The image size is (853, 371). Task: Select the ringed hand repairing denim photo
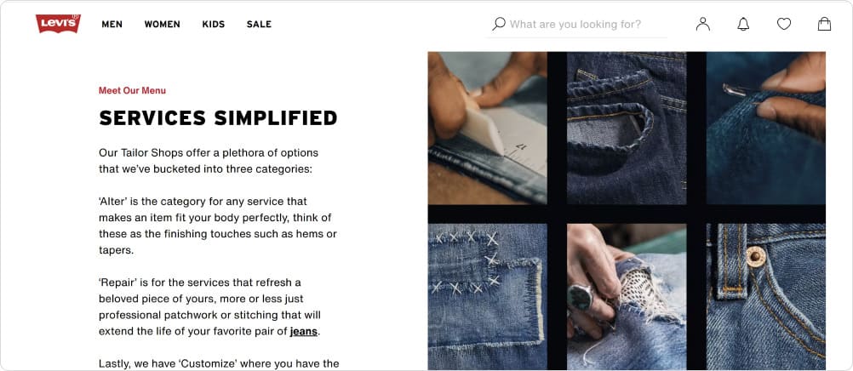[627, 296]
